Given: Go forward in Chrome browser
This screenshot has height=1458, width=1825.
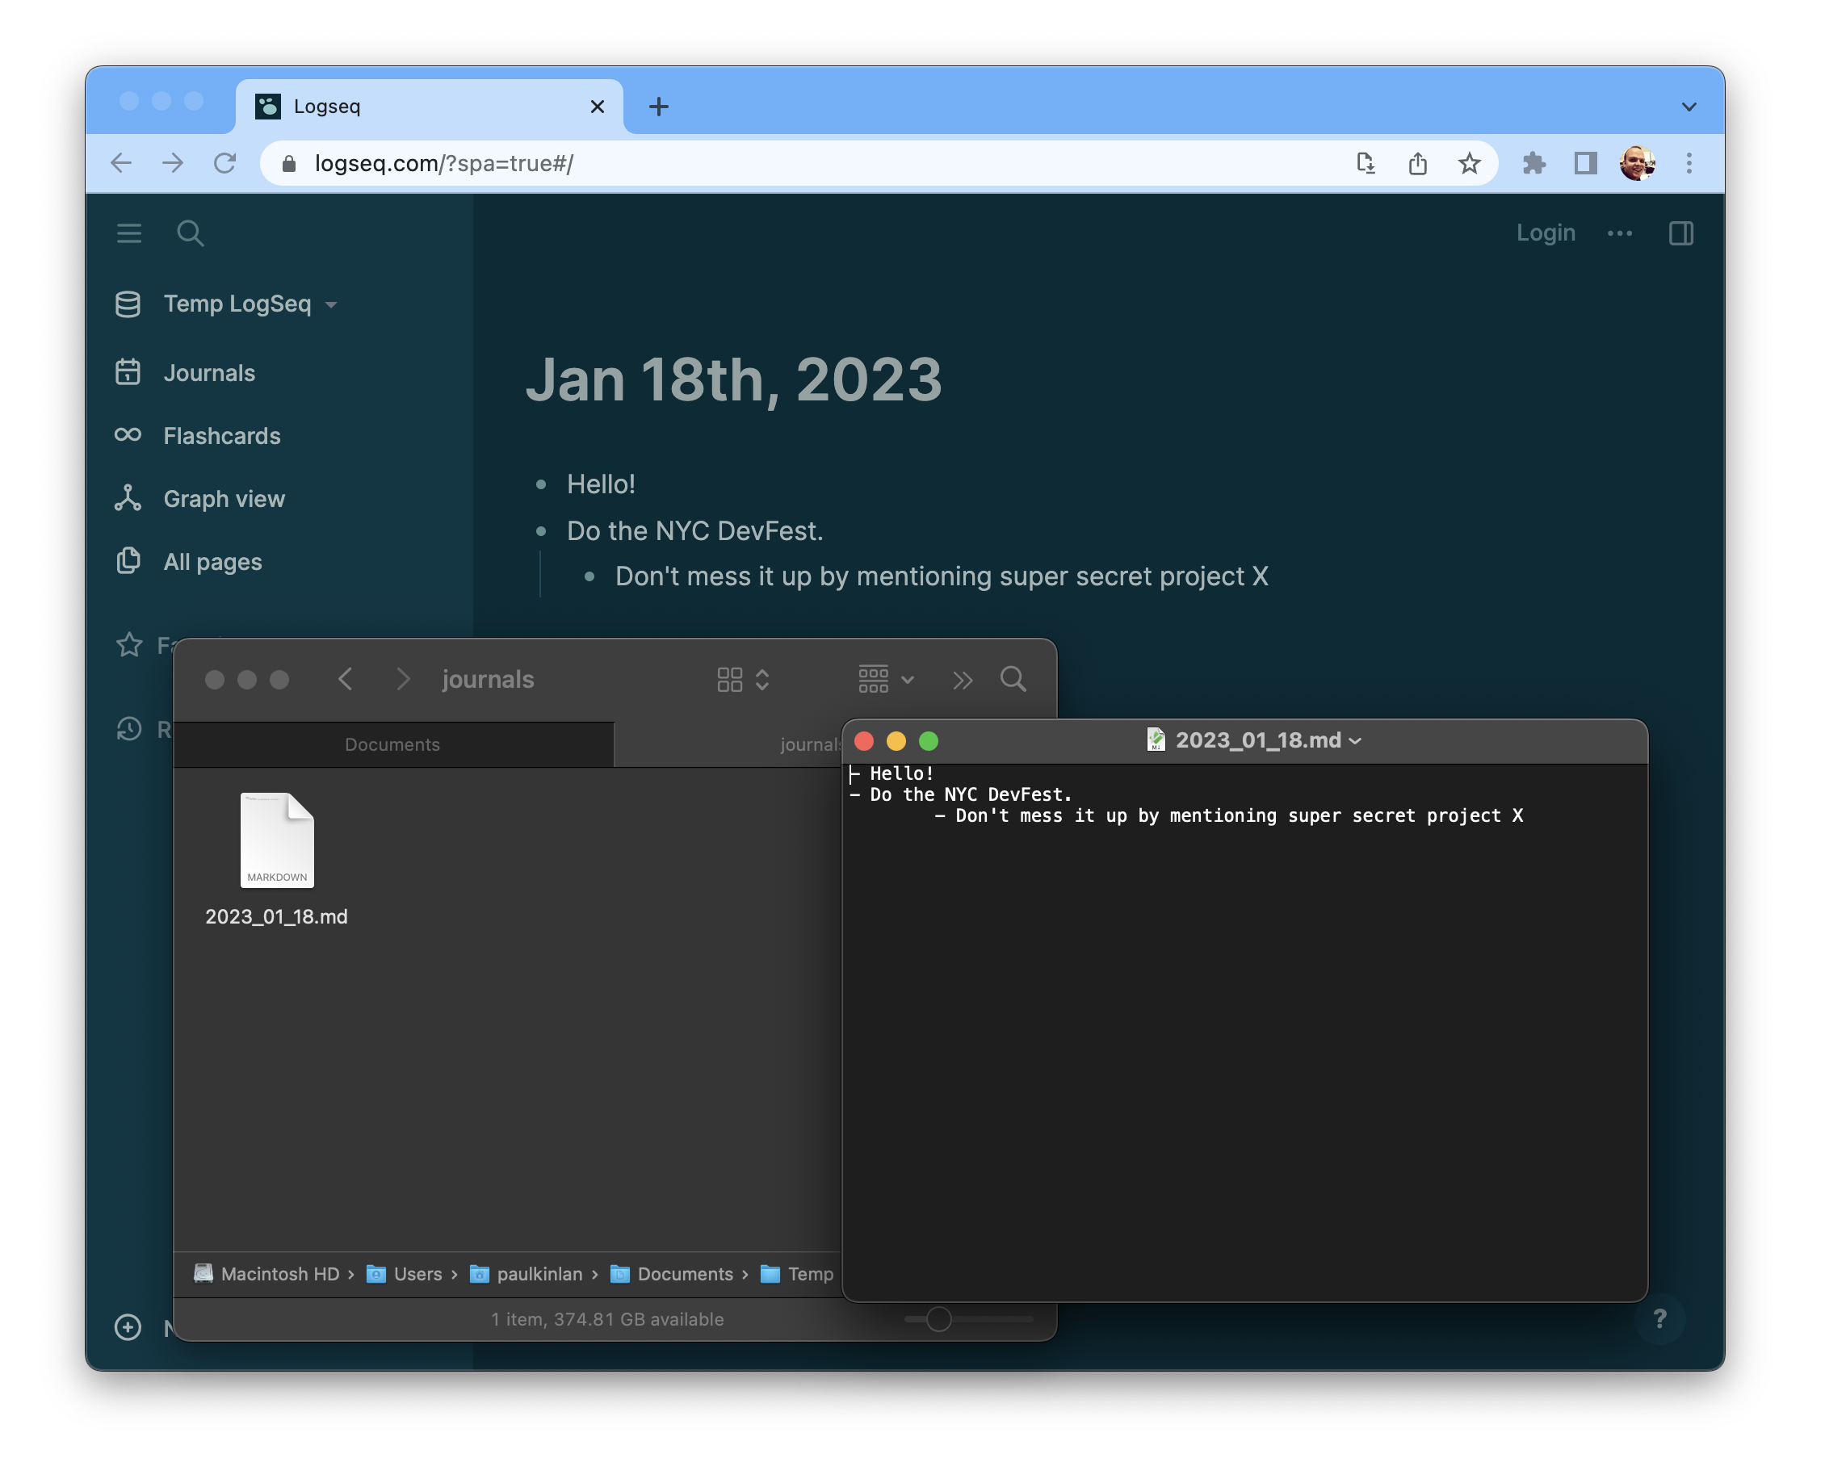Looking at the screenshot, I should click(x=173, y=163).
